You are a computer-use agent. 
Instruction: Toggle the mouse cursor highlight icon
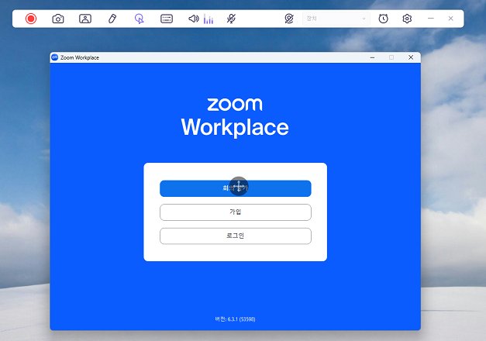click(x=140, y=19)
